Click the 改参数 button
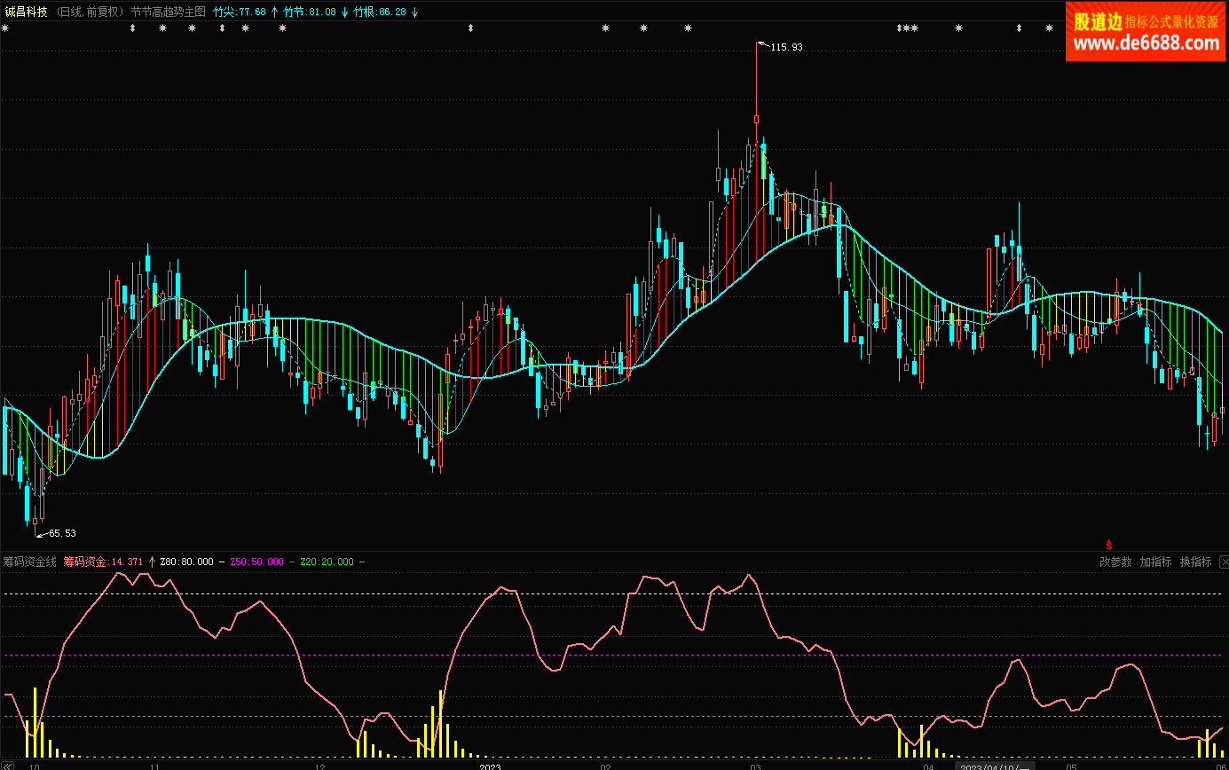Screen dimensions: 1229x770 point(1115,562)
